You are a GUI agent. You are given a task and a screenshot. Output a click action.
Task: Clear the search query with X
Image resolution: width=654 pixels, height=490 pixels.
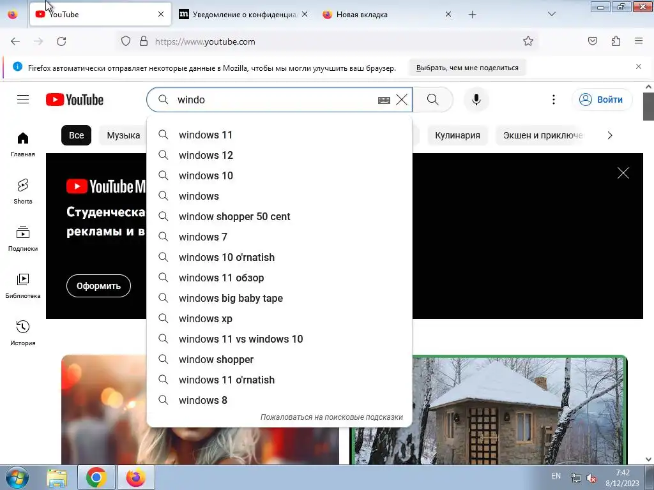click(x=402, y=100)
